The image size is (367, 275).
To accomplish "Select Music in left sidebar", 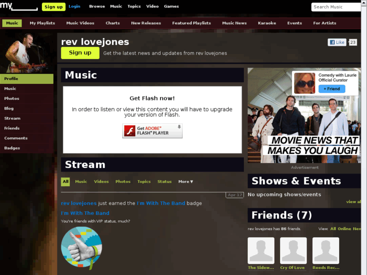I will point(27,89).
